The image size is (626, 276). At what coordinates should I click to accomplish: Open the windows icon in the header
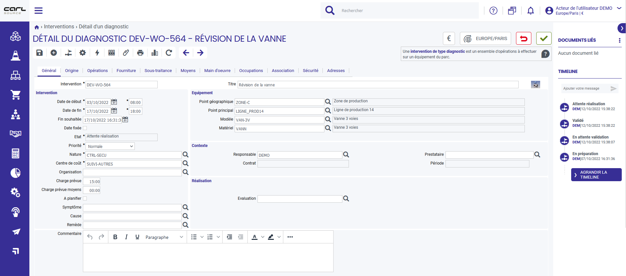click(512, 11)
